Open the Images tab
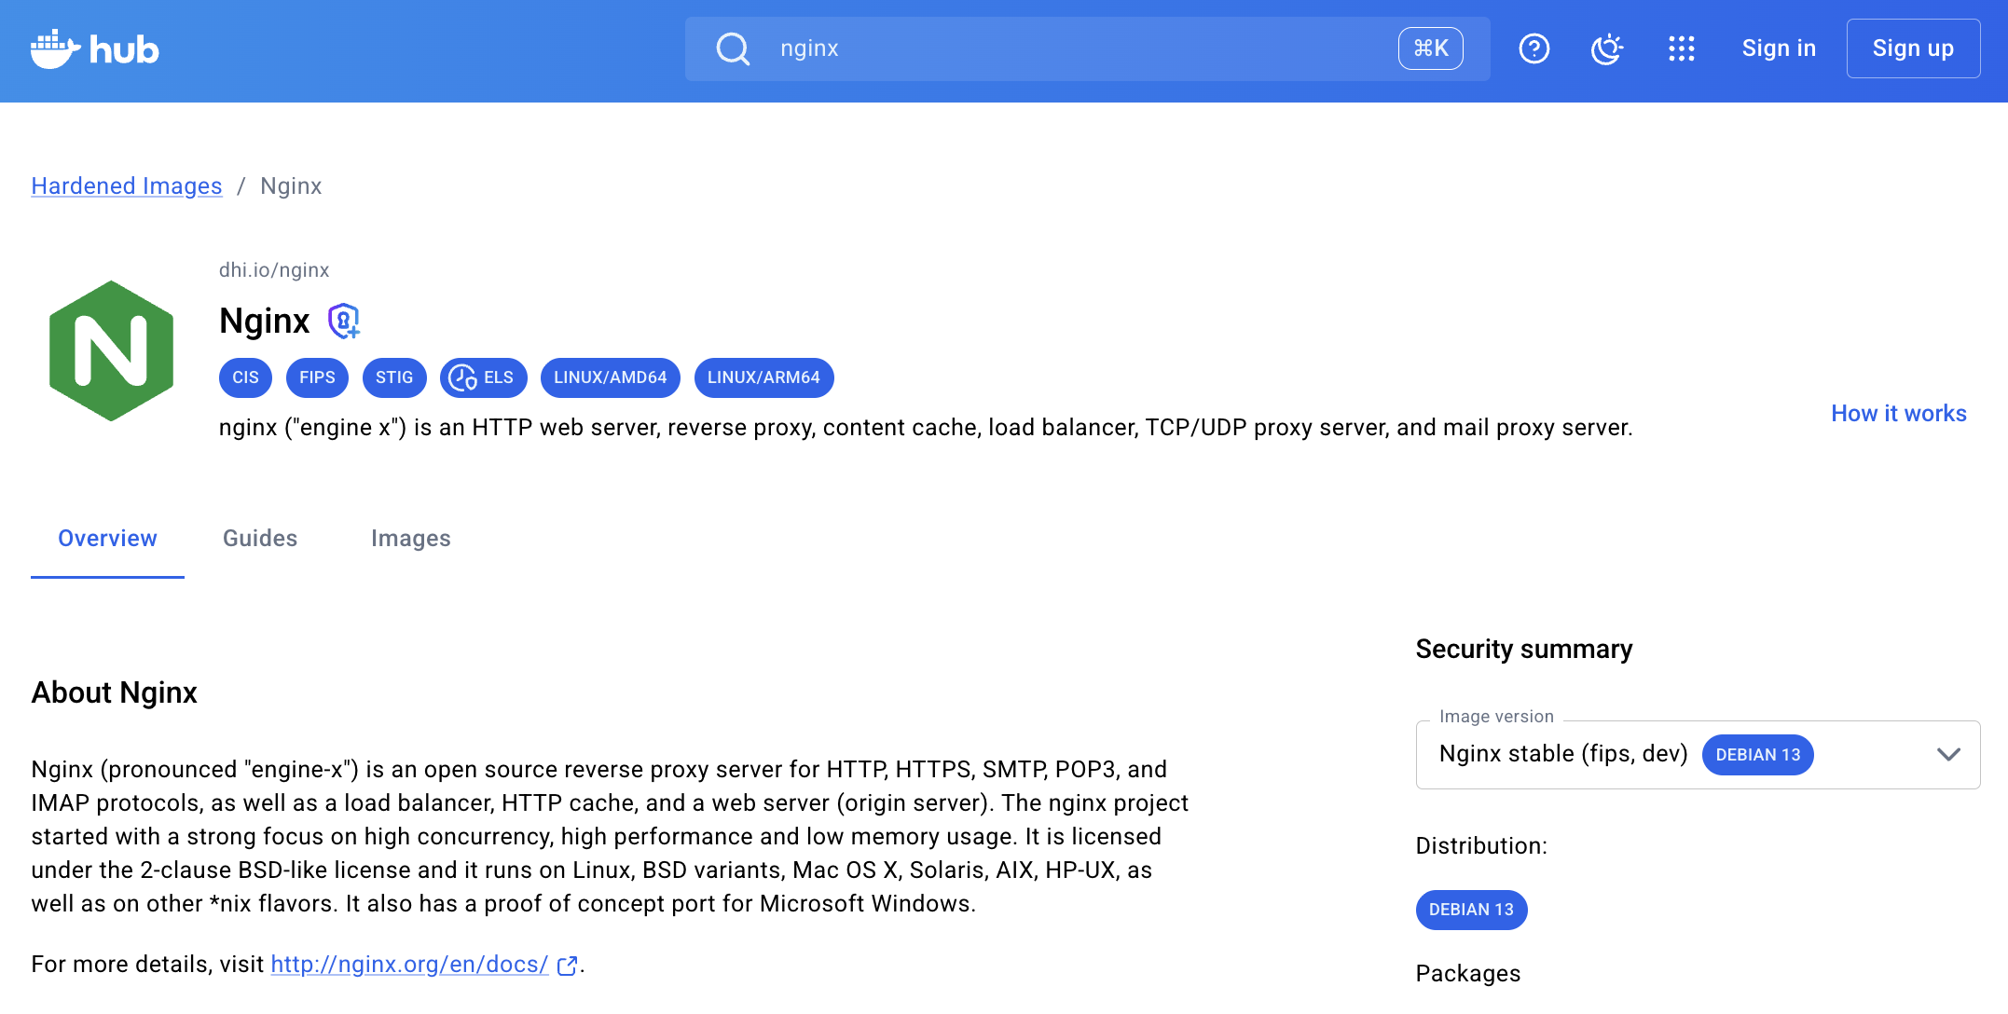 [x=410, y=539]
